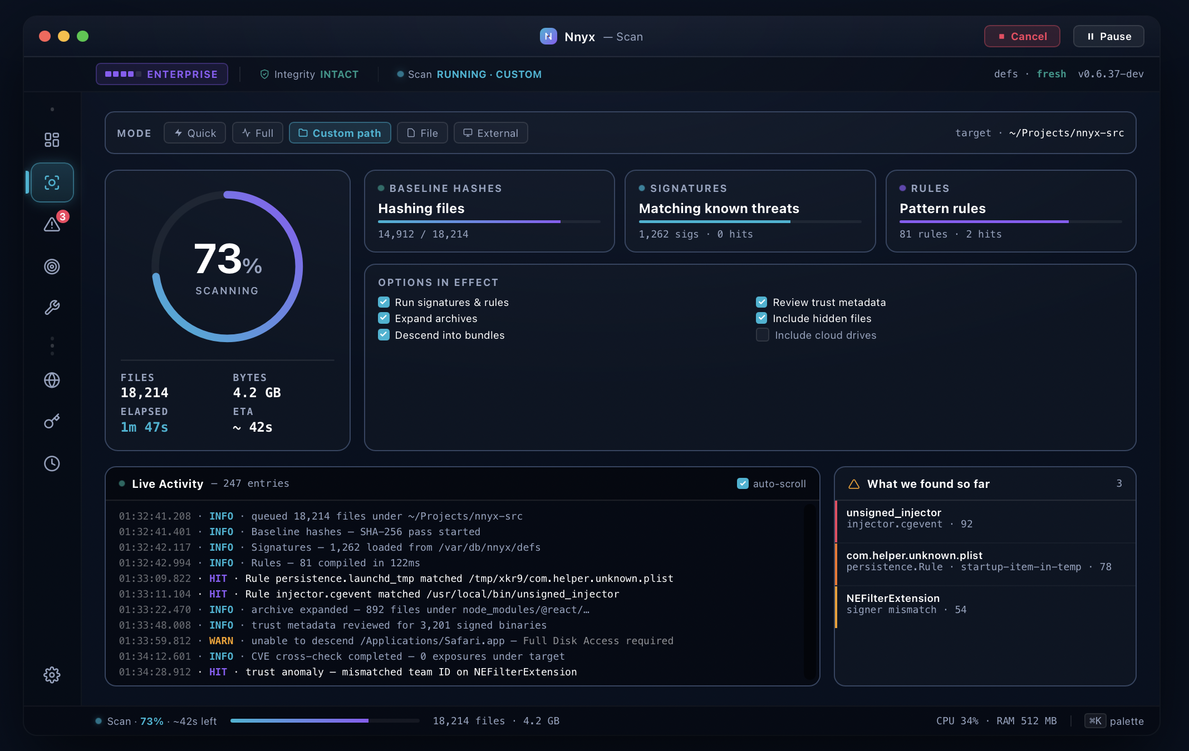Toggle Review trust metadata checkbox
Screen dimensions: 1189x751
[761, 302]
